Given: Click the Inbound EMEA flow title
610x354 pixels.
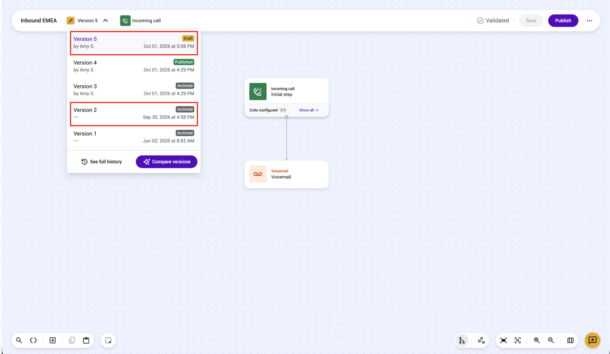Looking at the screenshot, I should click(x=39, y=21).
